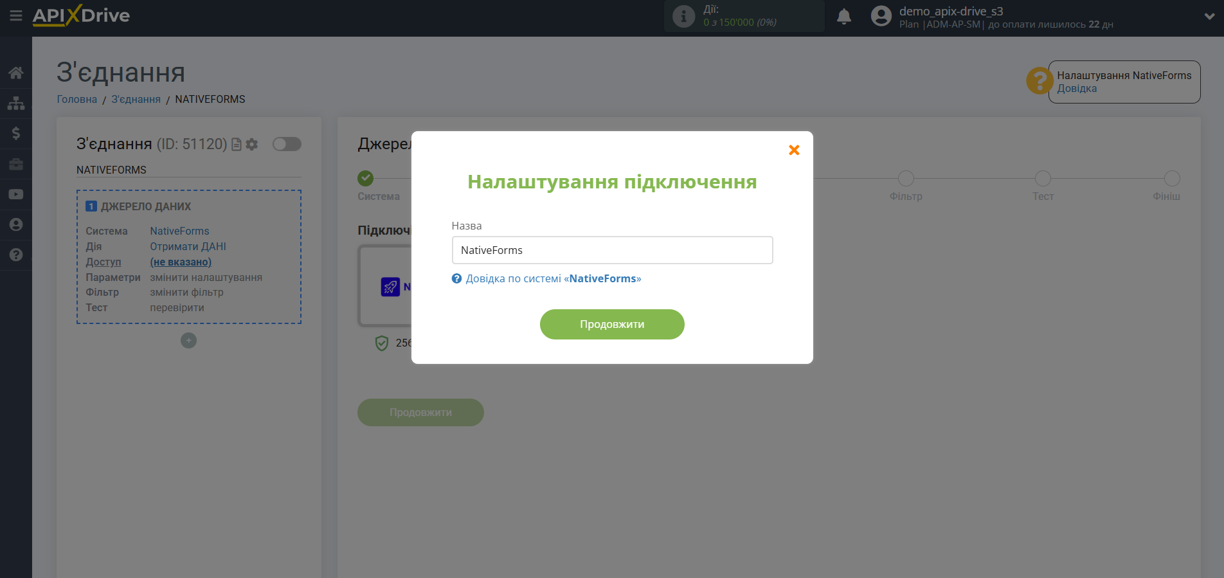Click the actions info icon in header

(x=683, y=16)
